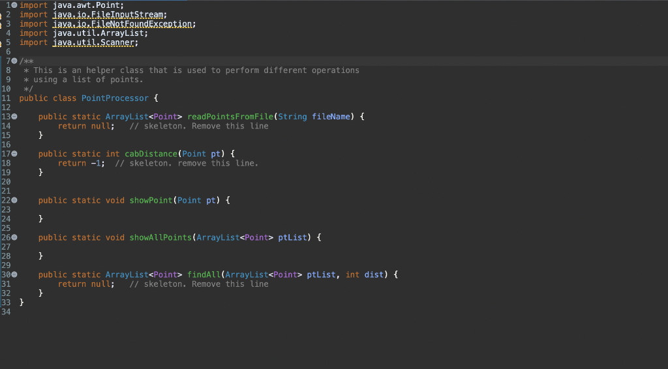Image resolution: width=668 pixels, height=369 pixels.
Task: Click the fileName parameter
Action: point(331,117)
